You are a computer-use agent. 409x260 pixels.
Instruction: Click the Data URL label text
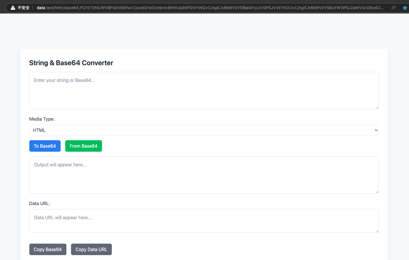point(39,204)
